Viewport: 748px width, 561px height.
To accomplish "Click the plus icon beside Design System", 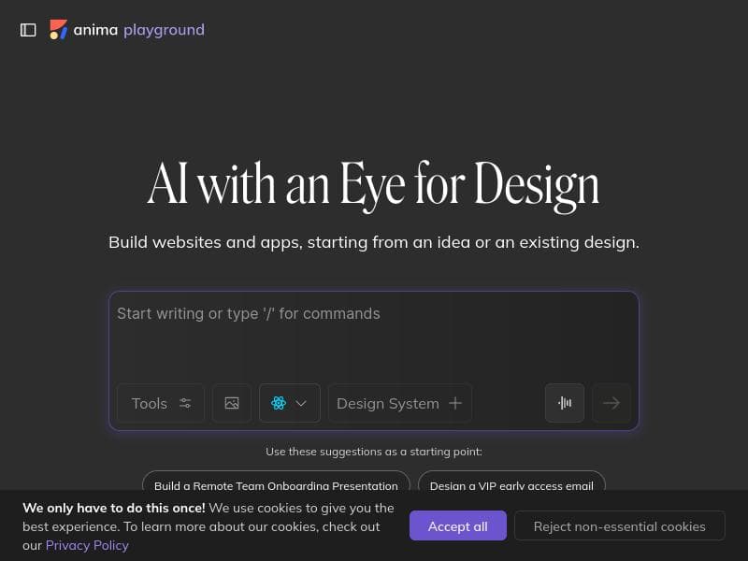I will tap(455, 403).
